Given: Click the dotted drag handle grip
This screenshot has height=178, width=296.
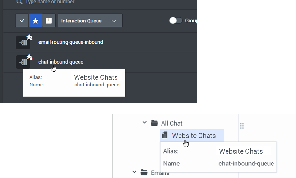Looking at the screenshot, I should click(x=242, y=126).
